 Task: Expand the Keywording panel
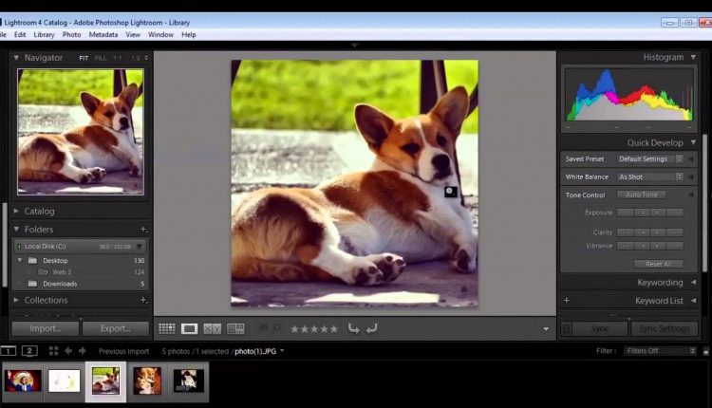click(693, 283)
